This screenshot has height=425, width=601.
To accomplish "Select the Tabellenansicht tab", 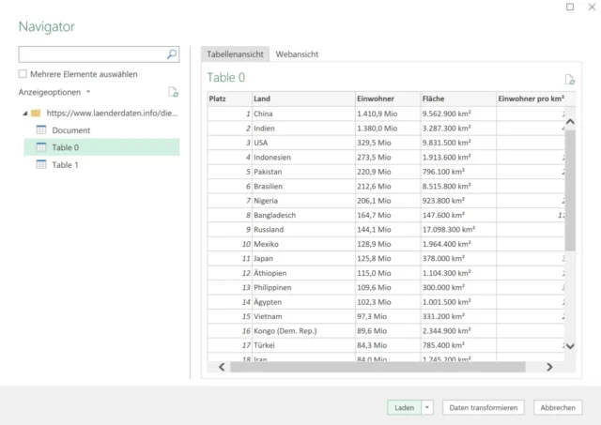I will pyautogui.click(x=235, y=54).
